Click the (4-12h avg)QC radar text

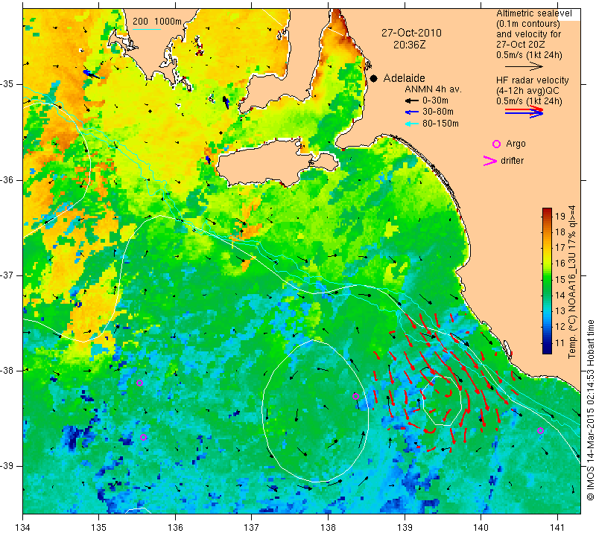coord(527,91)
